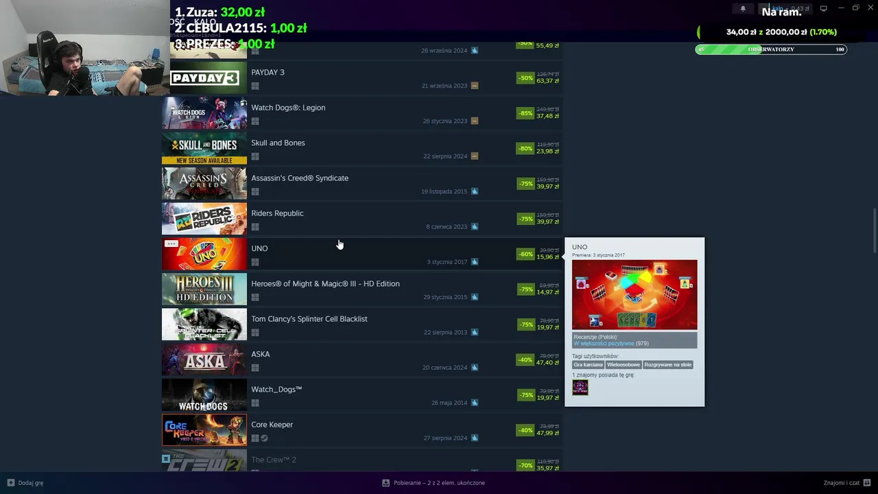Click mixed review icon in Watch Dogs Legion row

tap(475, 121)
